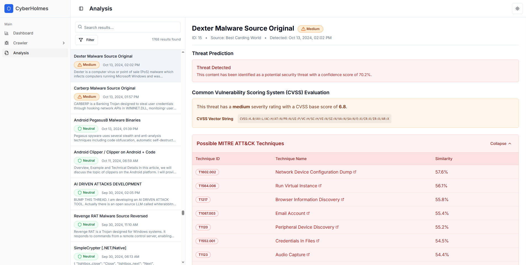Image resolution: width=526 pixels, height=265 pixels.
Task: Click Medium badge on Carberp result
Action: pyautogui.click(x=87, y=97)
